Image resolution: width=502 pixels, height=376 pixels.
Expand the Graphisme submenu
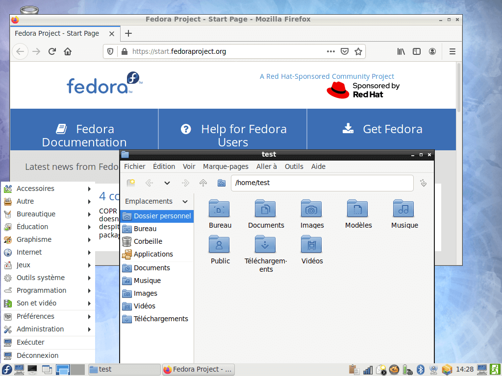click(48, 239)
